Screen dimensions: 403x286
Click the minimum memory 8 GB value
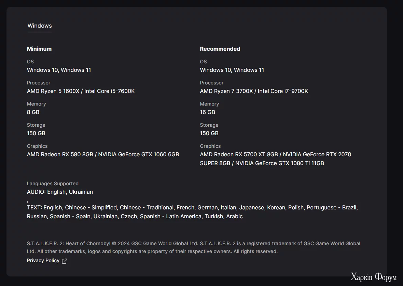click(33, 112)
